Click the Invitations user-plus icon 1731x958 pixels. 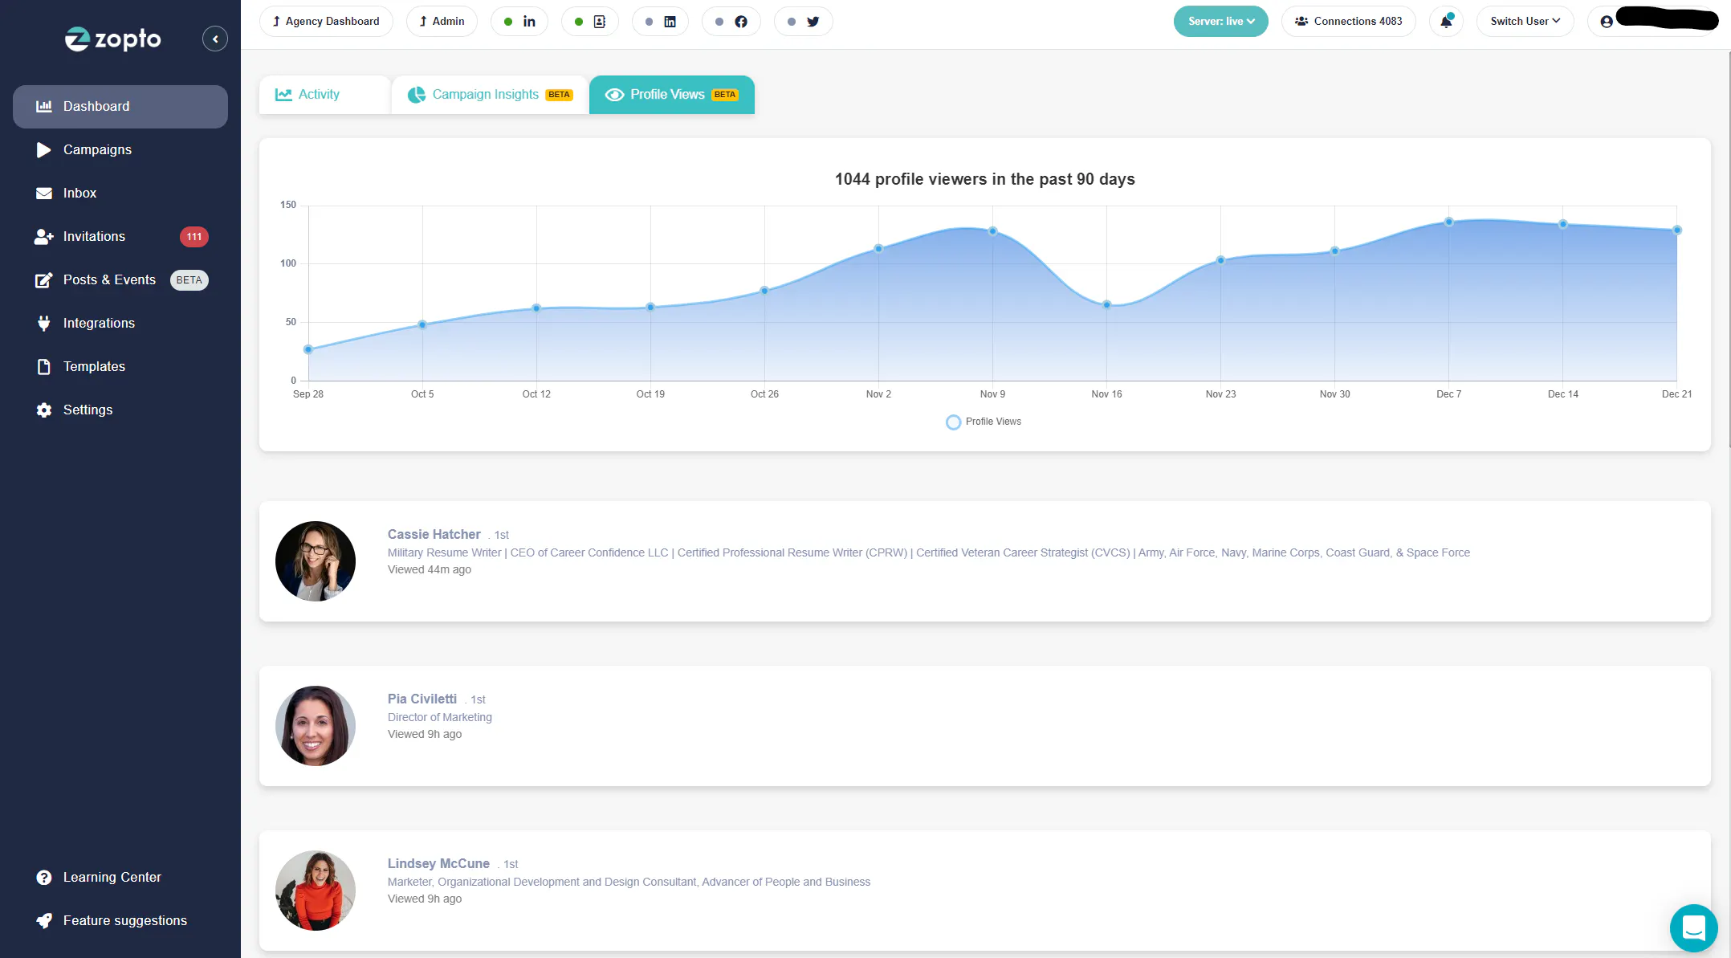pos(44,236)
